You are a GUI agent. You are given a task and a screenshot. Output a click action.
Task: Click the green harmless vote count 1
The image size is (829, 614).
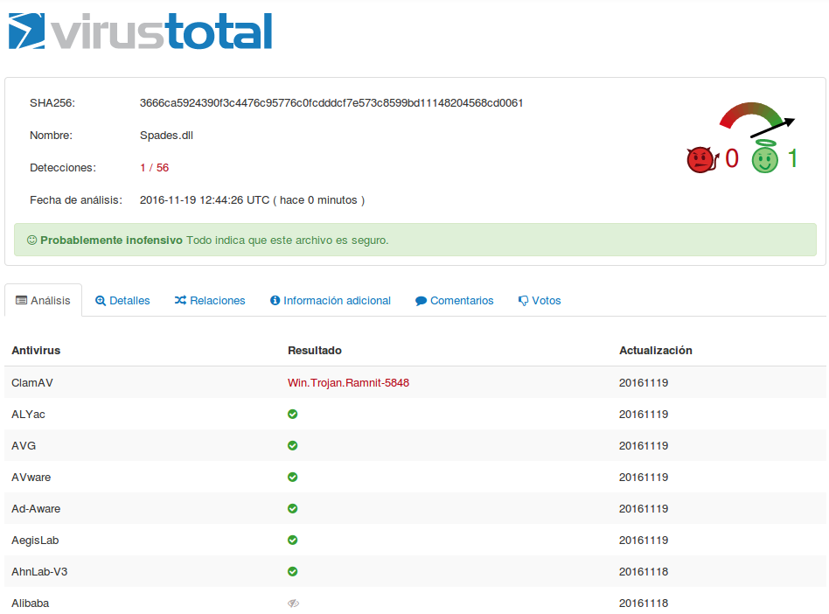click(792, 158)
